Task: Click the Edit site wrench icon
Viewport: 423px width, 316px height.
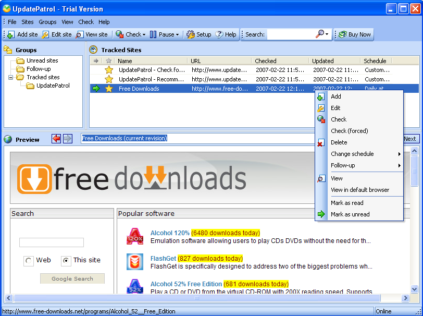Action: (45, 34)
